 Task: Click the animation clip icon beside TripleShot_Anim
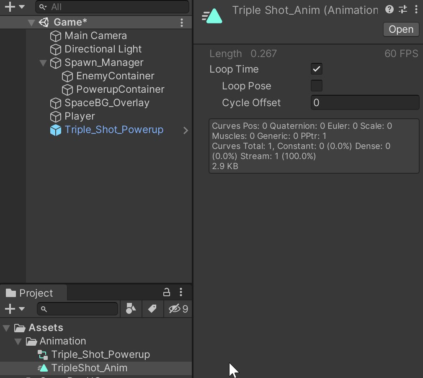43,368
